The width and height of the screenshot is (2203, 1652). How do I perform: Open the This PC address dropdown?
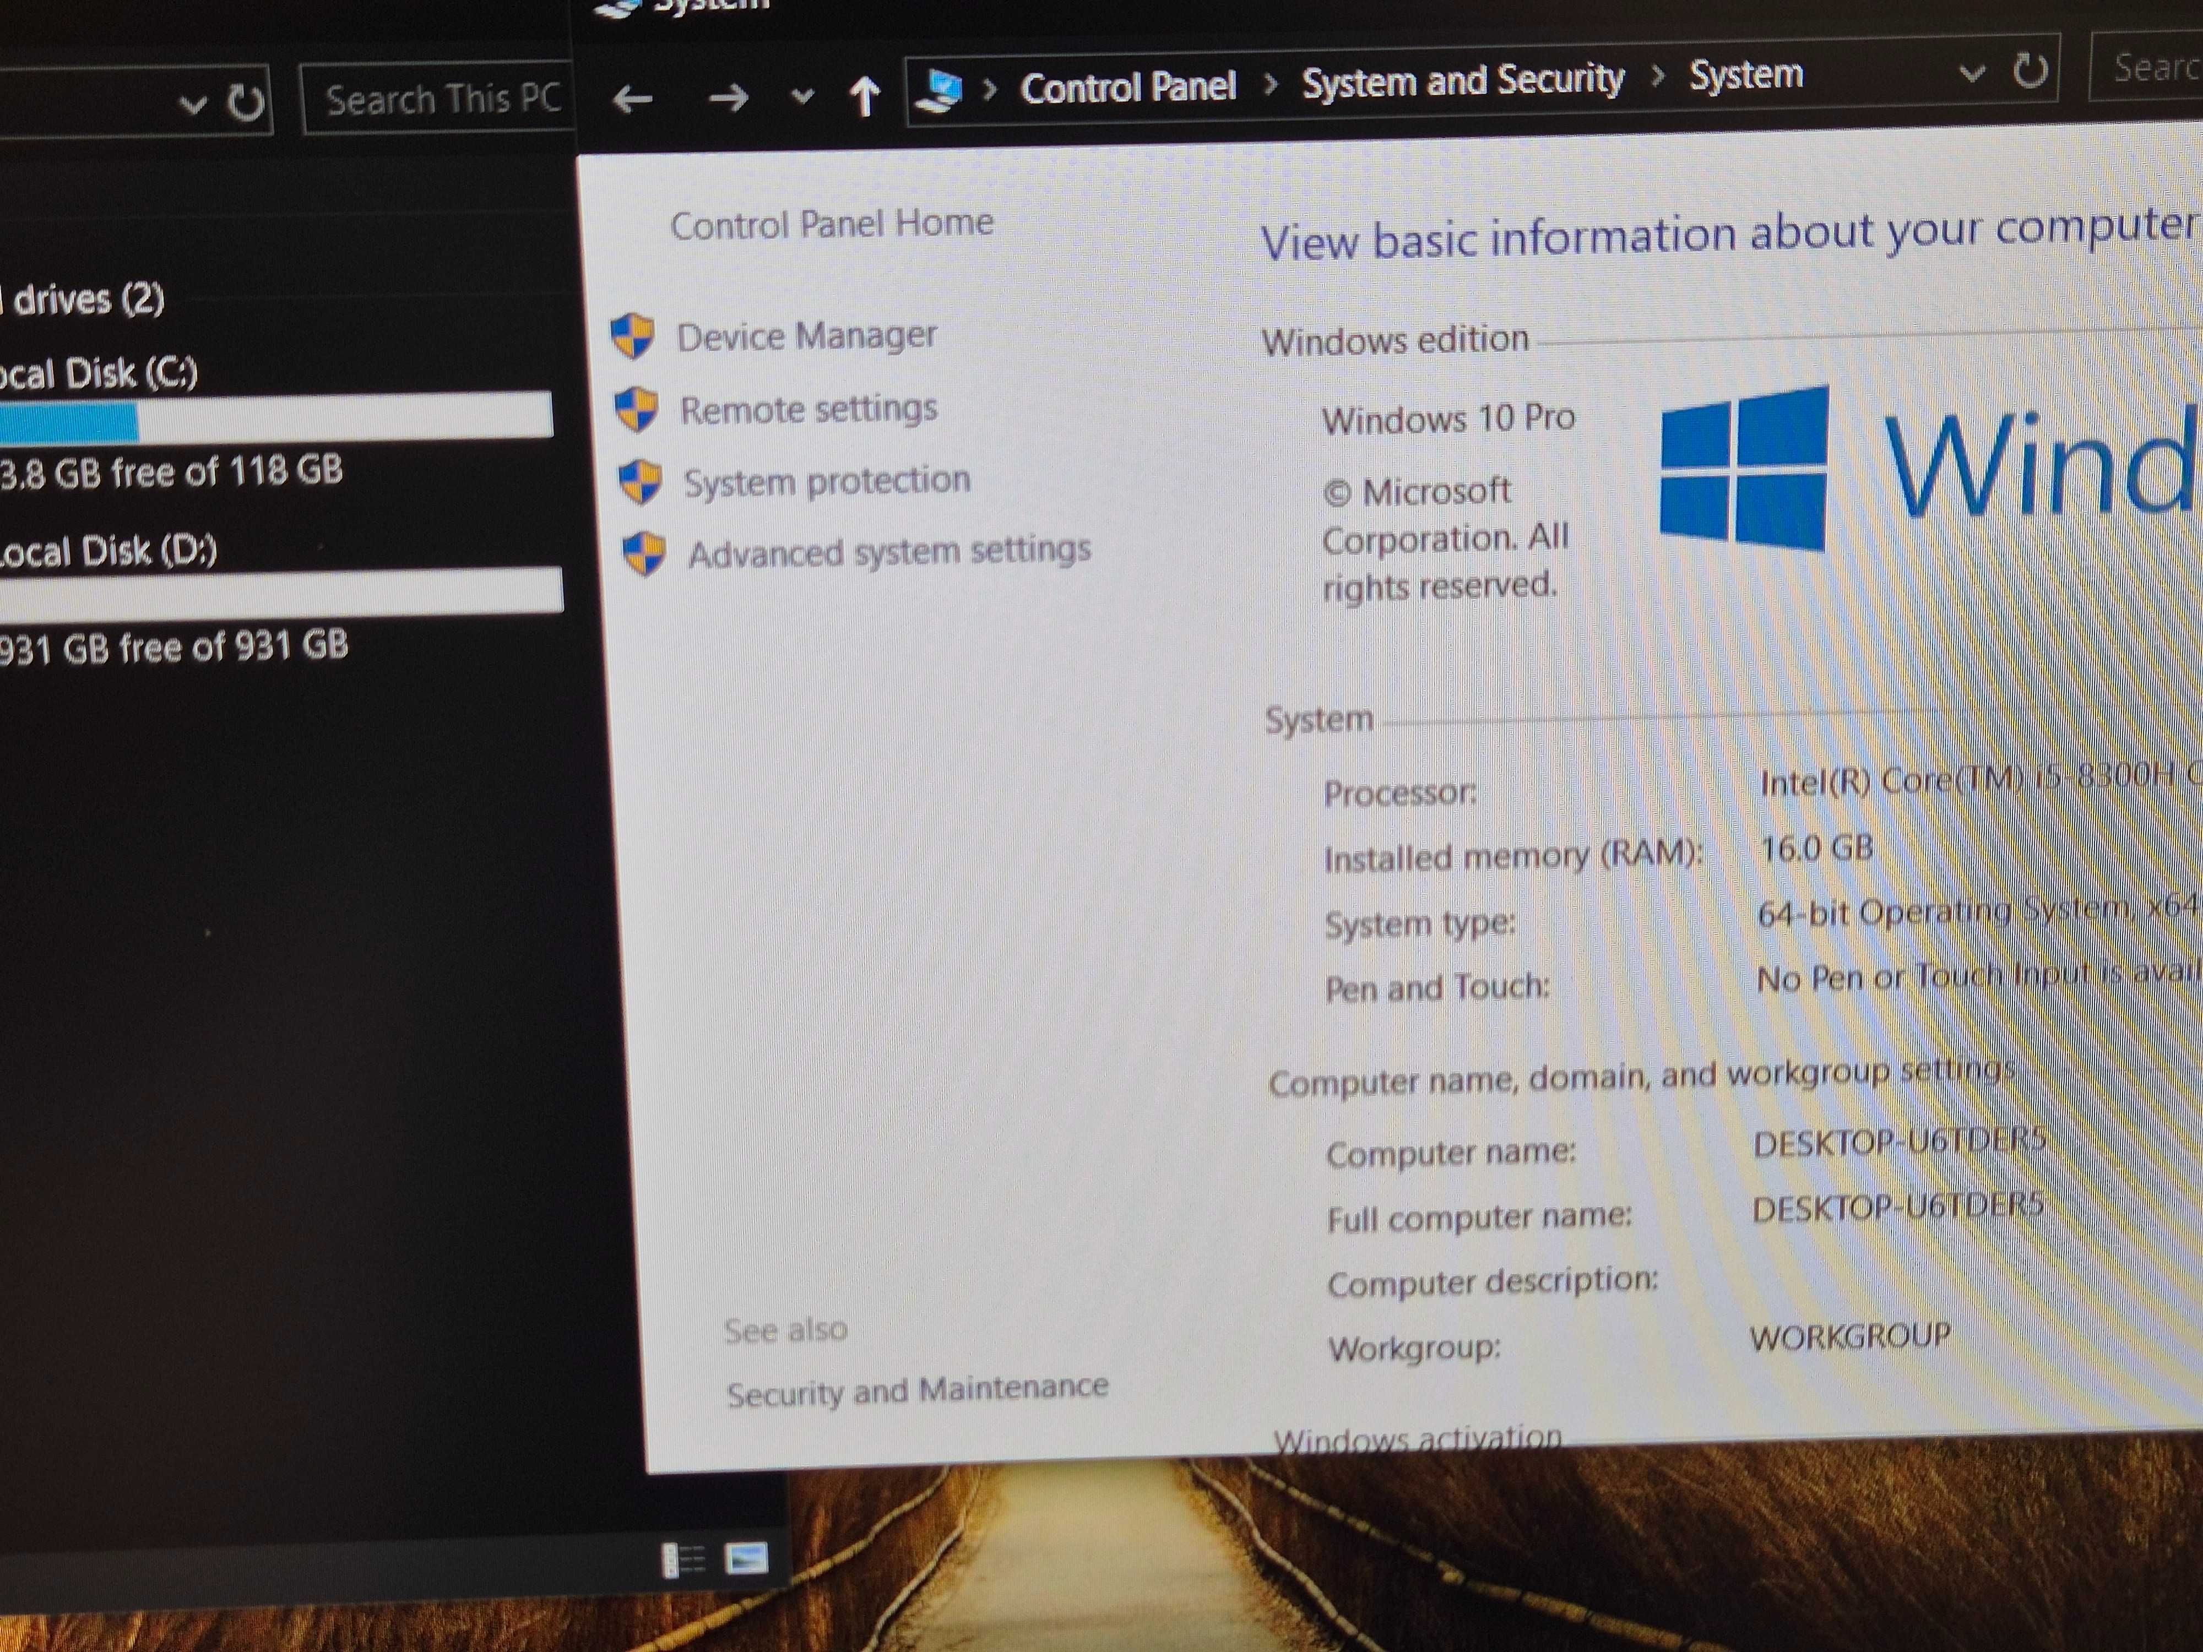click(x=193, y=104)
